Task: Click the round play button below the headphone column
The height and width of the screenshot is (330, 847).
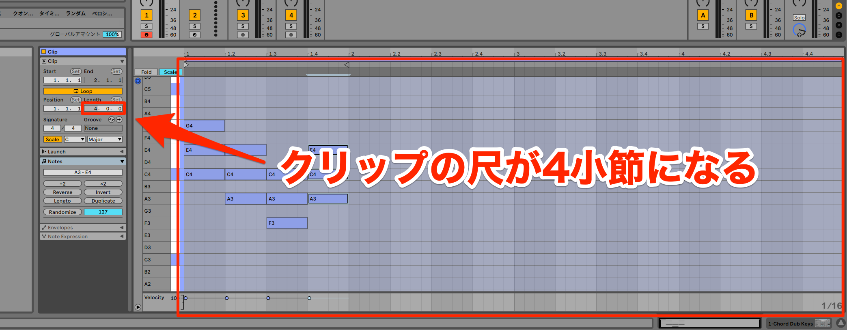Action: click(138, 307)
